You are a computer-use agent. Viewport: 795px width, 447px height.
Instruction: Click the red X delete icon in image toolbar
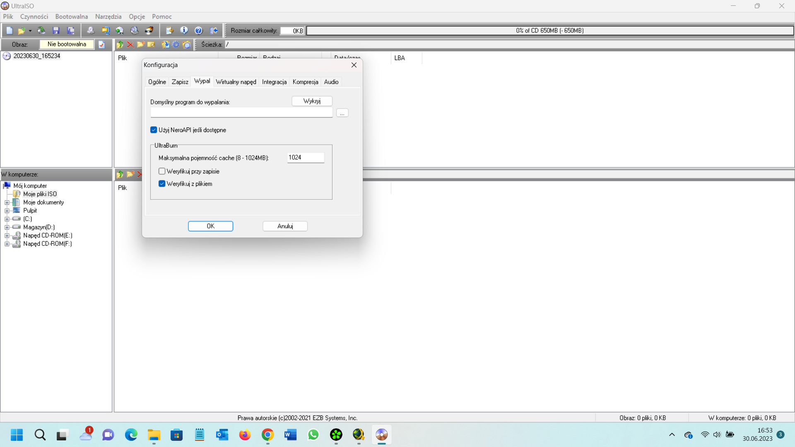coord(130,45)
